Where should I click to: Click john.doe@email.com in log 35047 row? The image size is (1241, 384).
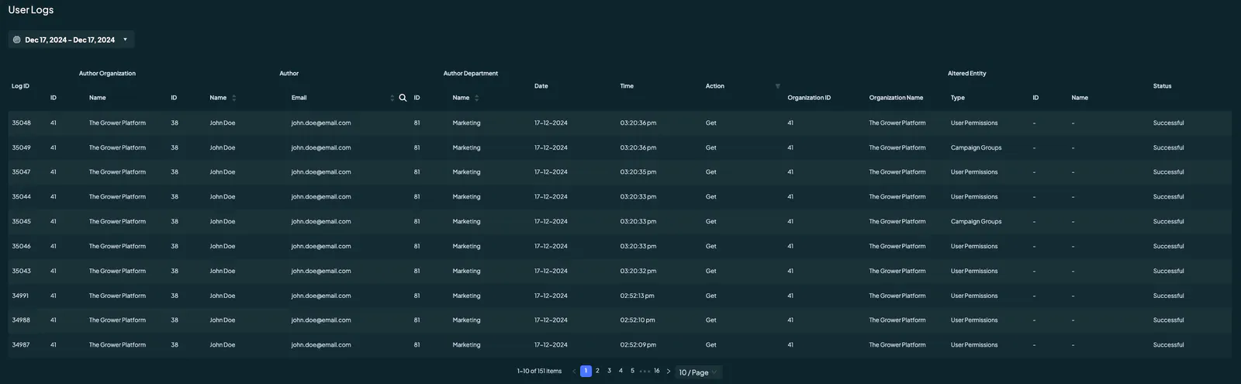[321, 172]
